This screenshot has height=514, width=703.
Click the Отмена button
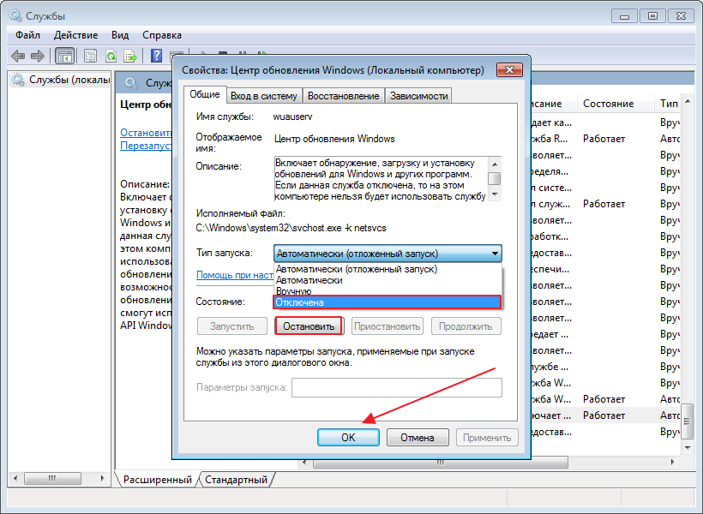418,437
